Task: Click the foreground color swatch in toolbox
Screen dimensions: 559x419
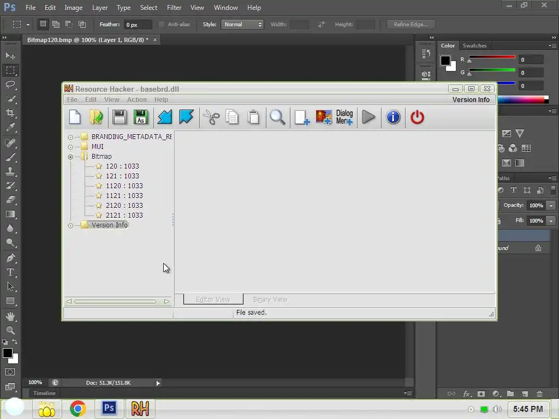Action: tap(7, 353)
